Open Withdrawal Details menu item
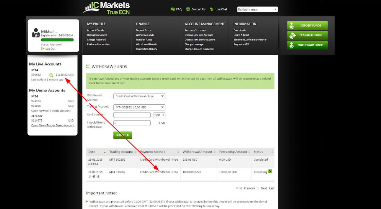 tap(146, 45)
